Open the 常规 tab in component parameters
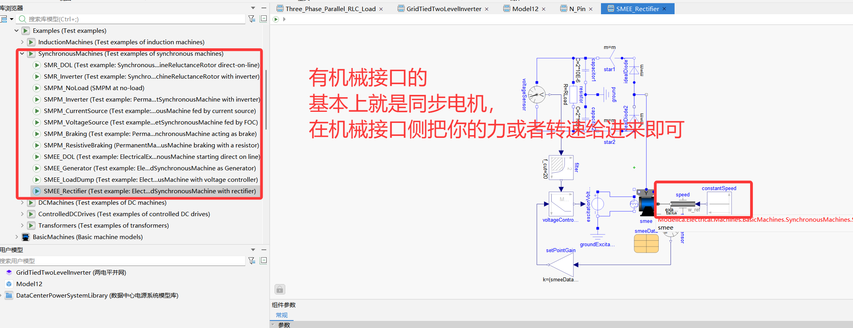The height and width of the screenshot is (328, 853). click(x=282, y=315)
